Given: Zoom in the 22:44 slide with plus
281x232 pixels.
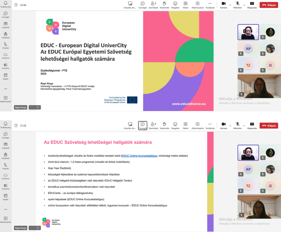Looking at the screenshot, I should [x=38, y=107].
